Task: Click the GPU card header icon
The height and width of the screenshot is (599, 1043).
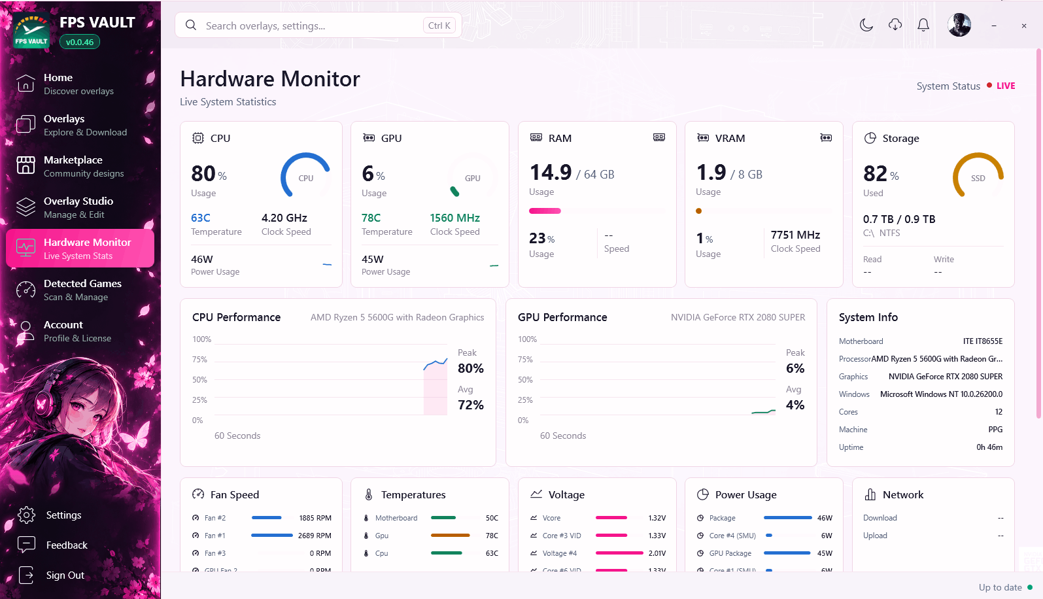Action: [x=369, y=138]
